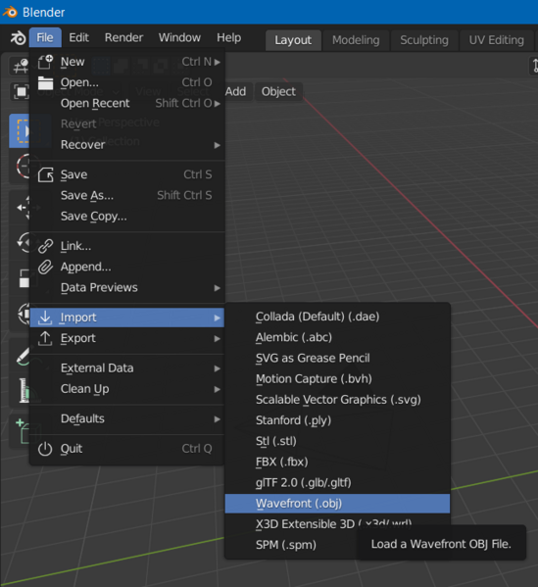Select the Import menu entry
Viewport: 538px width, 587px height.
127,318
